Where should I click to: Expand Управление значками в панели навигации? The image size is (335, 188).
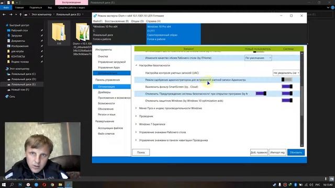pos(136,140)
